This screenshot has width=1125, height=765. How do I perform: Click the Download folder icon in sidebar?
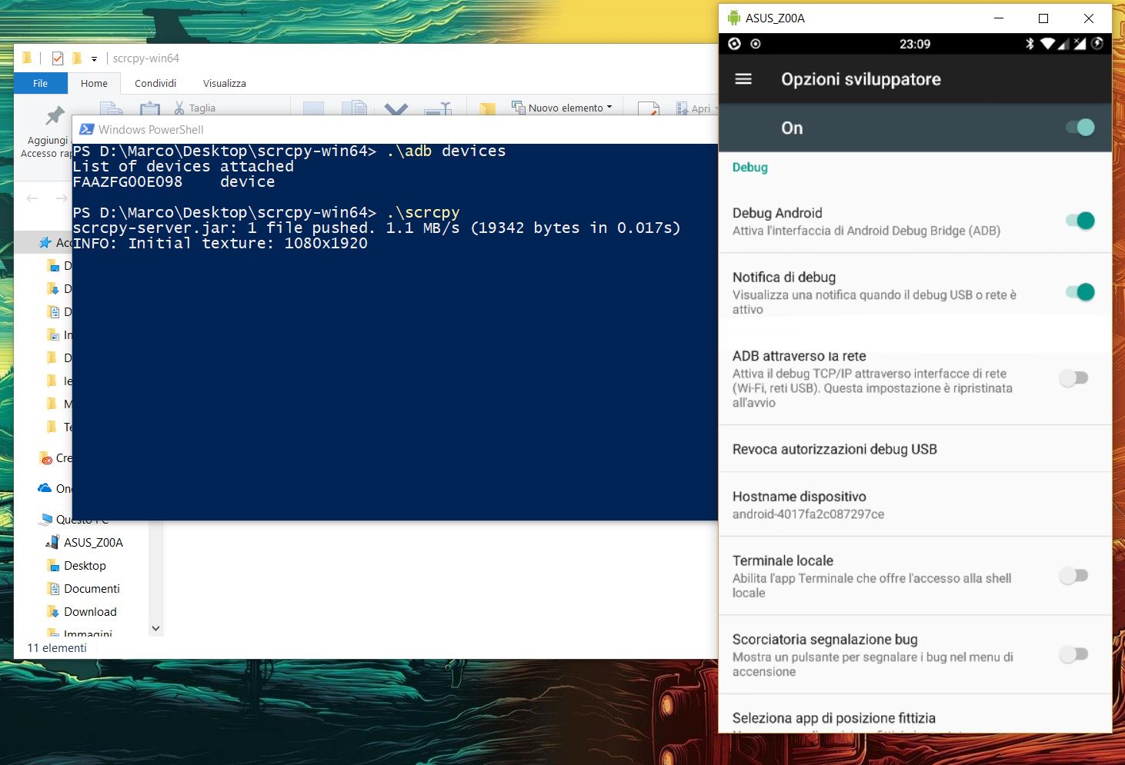[x=53, y=611]
